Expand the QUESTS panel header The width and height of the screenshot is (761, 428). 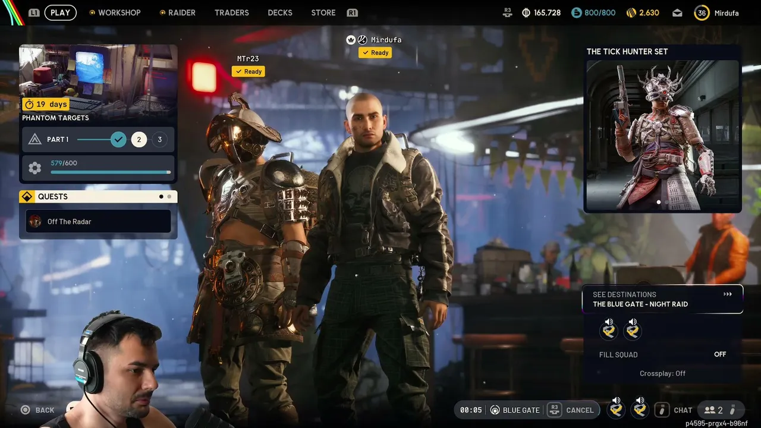click(x=98, y=197)
